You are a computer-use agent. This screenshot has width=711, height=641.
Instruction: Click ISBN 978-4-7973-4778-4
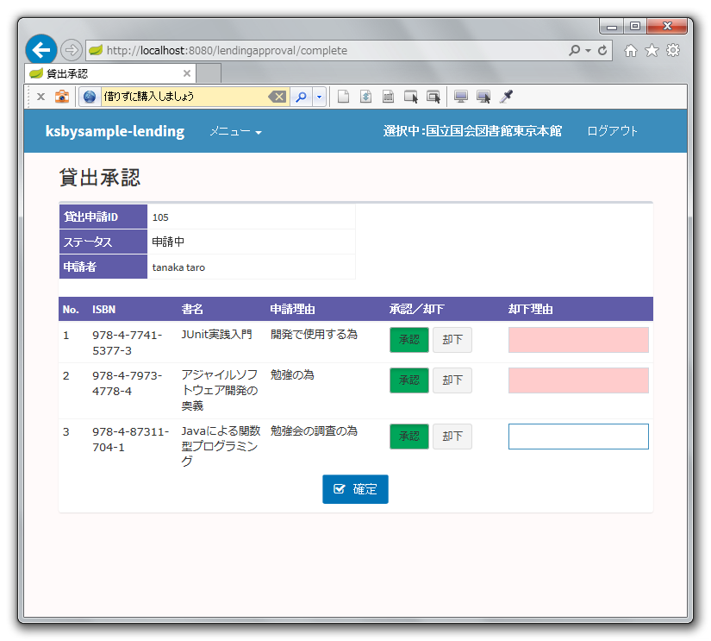click(x=127, y=383)
